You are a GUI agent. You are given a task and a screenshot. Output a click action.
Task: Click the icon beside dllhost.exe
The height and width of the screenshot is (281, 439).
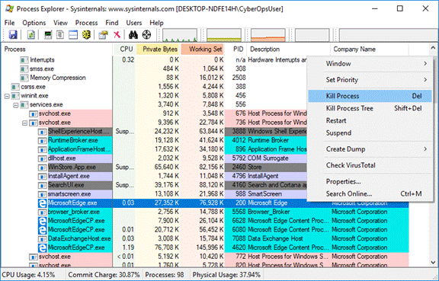[x=42, y=158]
